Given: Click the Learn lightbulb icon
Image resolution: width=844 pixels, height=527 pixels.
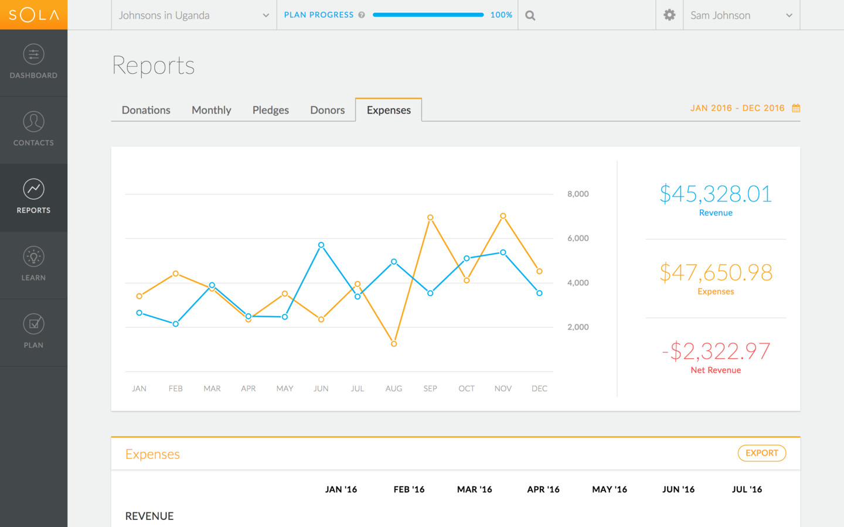Looking at the screenshot, I should pos(33,256).
